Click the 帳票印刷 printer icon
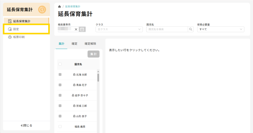The height and width of the screenshot is (133, 253). 10,37
